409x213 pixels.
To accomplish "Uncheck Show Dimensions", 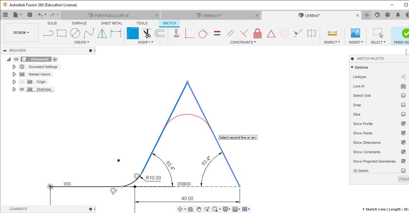I will [x=403, y=143].
